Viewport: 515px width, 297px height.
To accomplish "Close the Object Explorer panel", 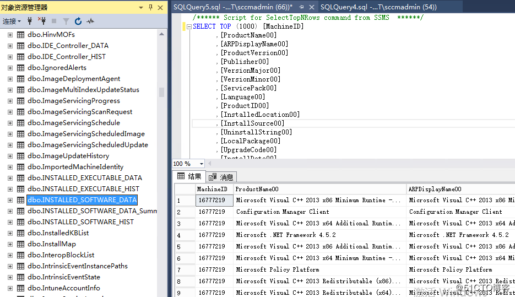I will (160, 7).
